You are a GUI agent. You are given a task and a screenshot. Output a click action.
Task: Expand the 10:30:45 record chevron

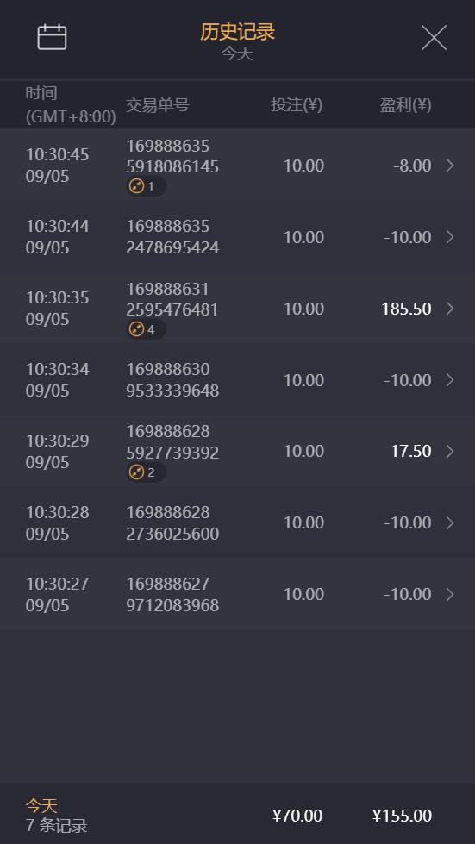(x=450, y=166)
